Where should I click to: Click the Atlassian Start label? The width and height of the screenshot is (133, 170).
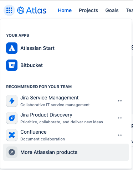(37, 48)
